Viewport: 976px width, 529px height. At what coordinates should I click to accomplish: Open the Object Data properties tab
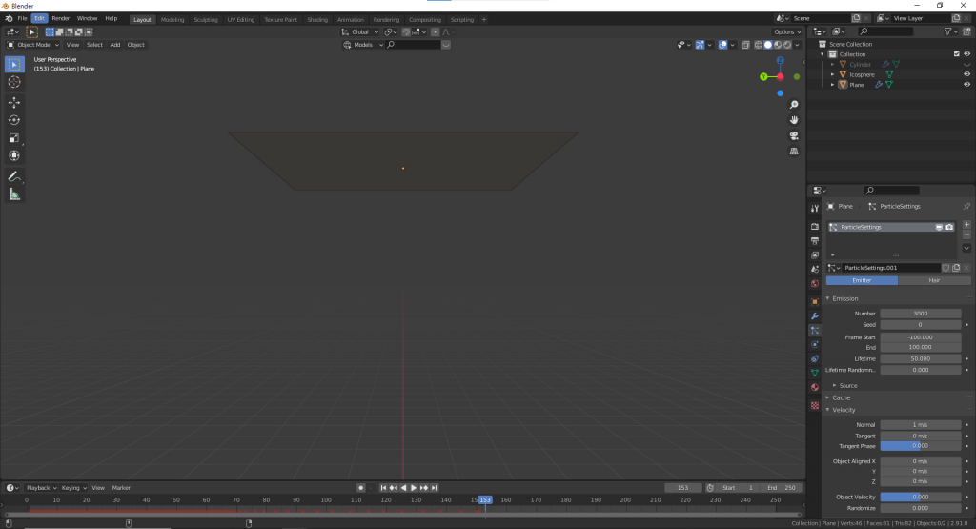(815, 373)
